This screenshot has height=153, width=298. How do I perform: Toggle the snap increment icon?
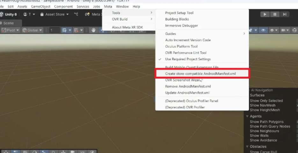point(76,30)
